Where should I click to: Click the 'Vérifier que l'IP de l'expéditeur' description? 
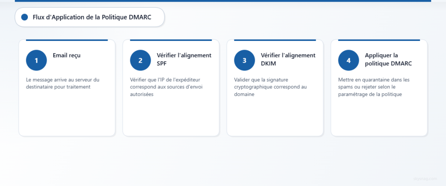coord(166,87)
